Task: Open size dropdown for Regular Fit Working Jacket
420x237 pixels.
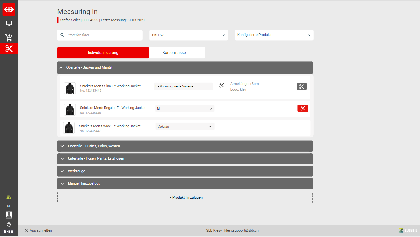Action: (x=185, y=108)
